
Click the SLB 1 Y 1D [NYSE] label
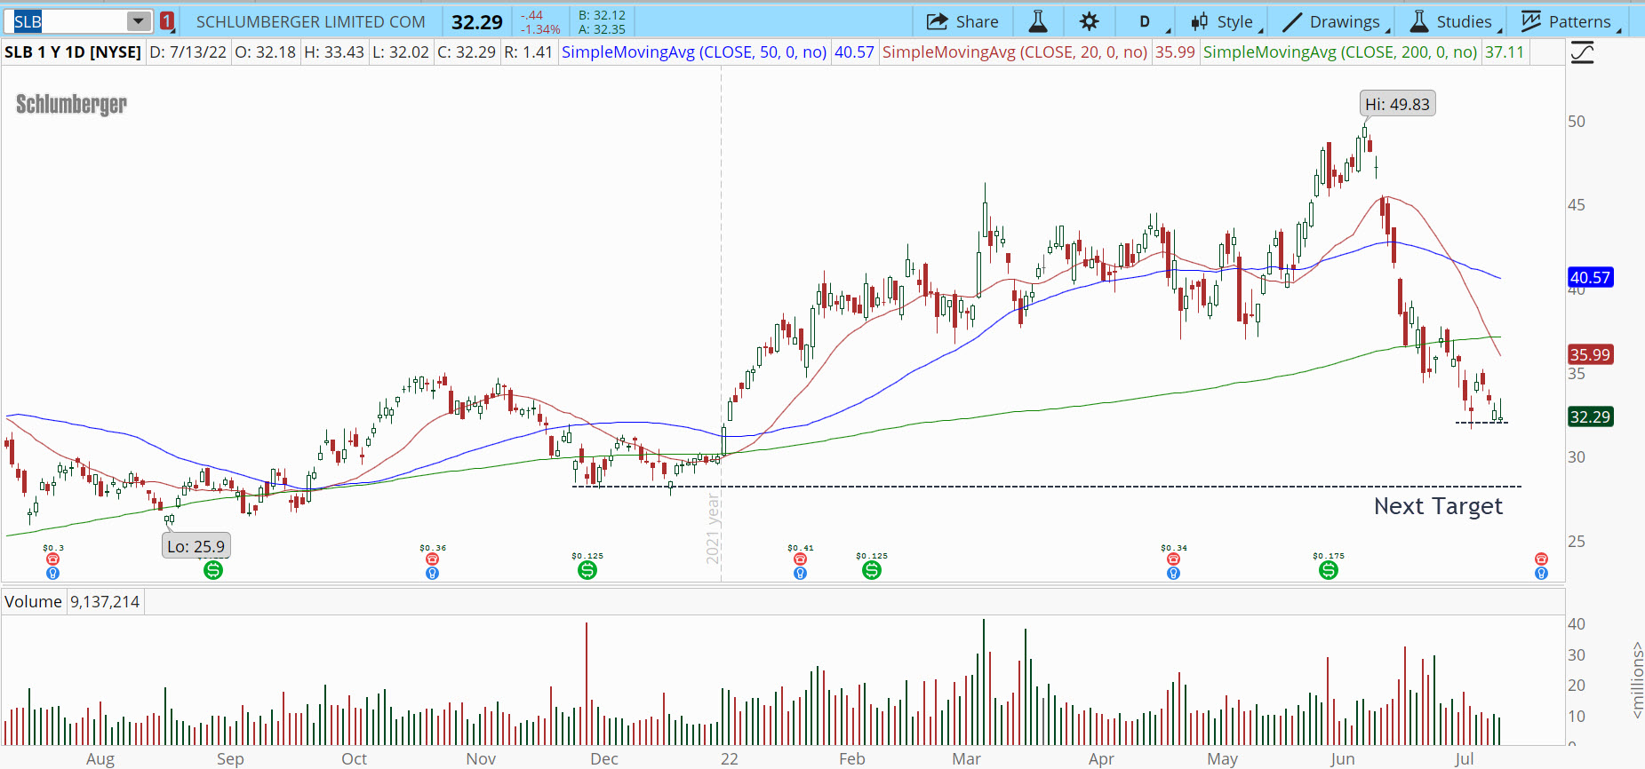tap(73, 52)
